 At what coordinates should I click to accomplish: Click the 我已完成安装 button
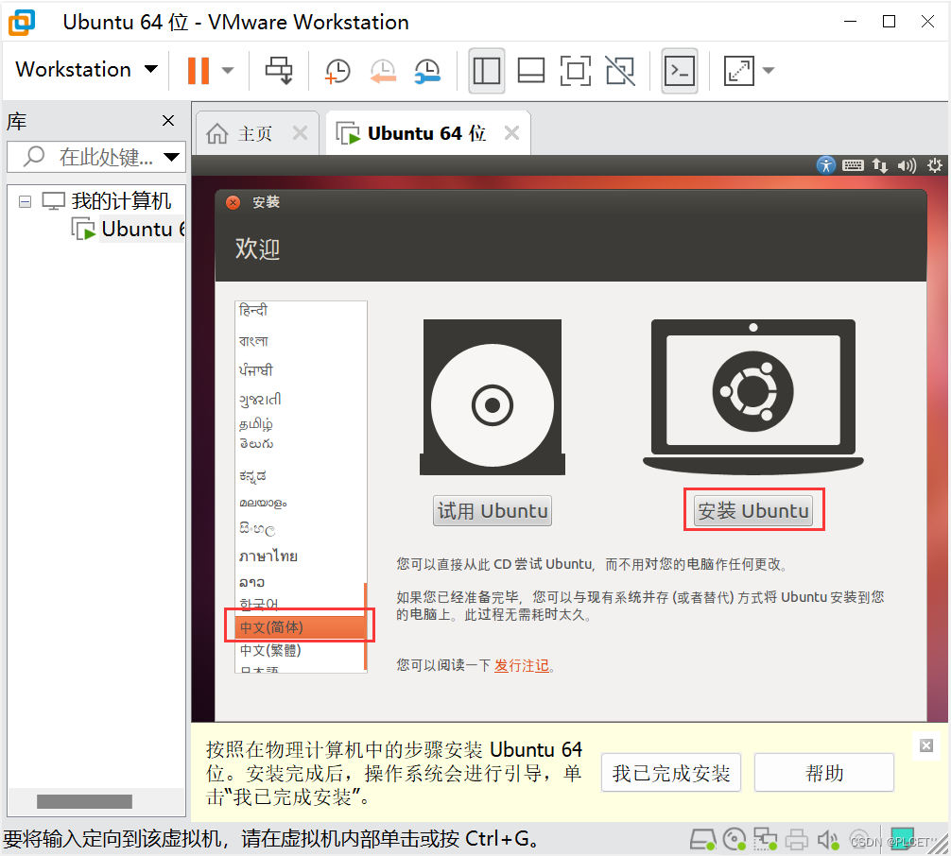tap(671, 773)
